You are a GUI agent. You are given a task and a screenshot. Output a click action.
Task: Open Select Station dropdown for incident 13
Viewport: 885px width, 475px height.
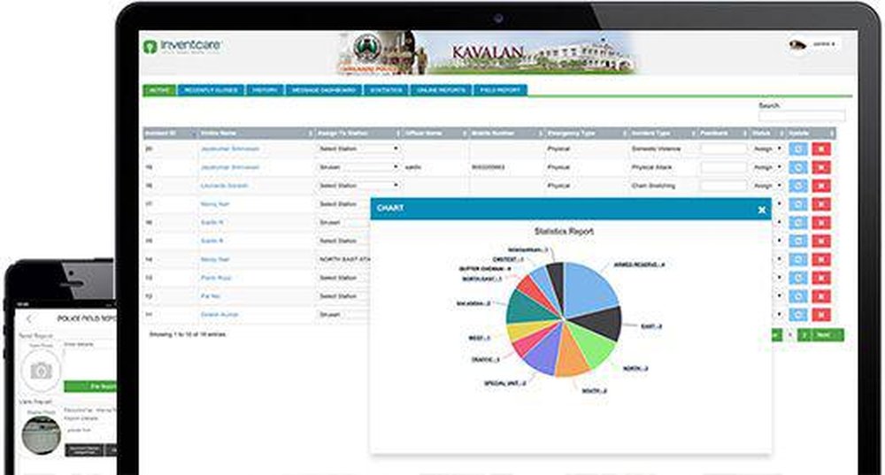(343, 278)
